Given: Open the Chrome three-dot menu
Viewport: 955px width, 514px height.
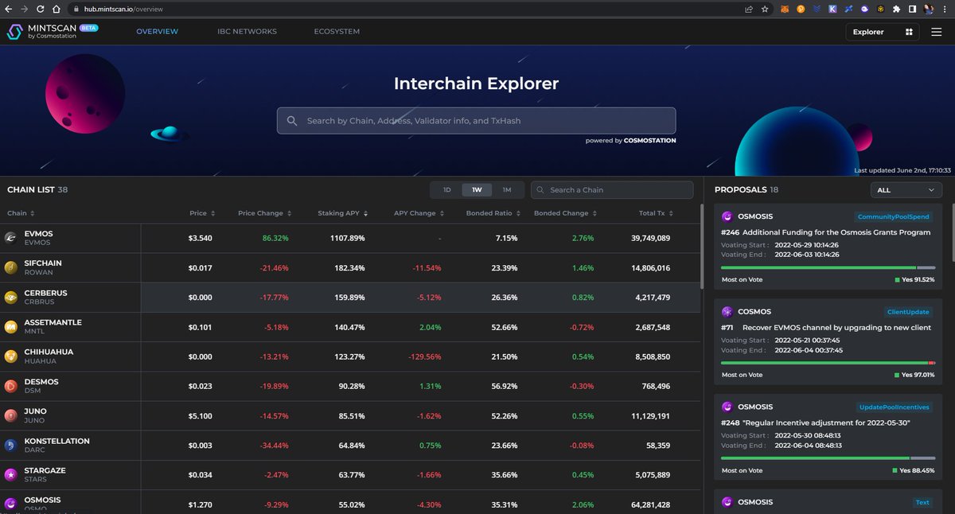Looking at the screenshot, I should click(x=945, y=9).
